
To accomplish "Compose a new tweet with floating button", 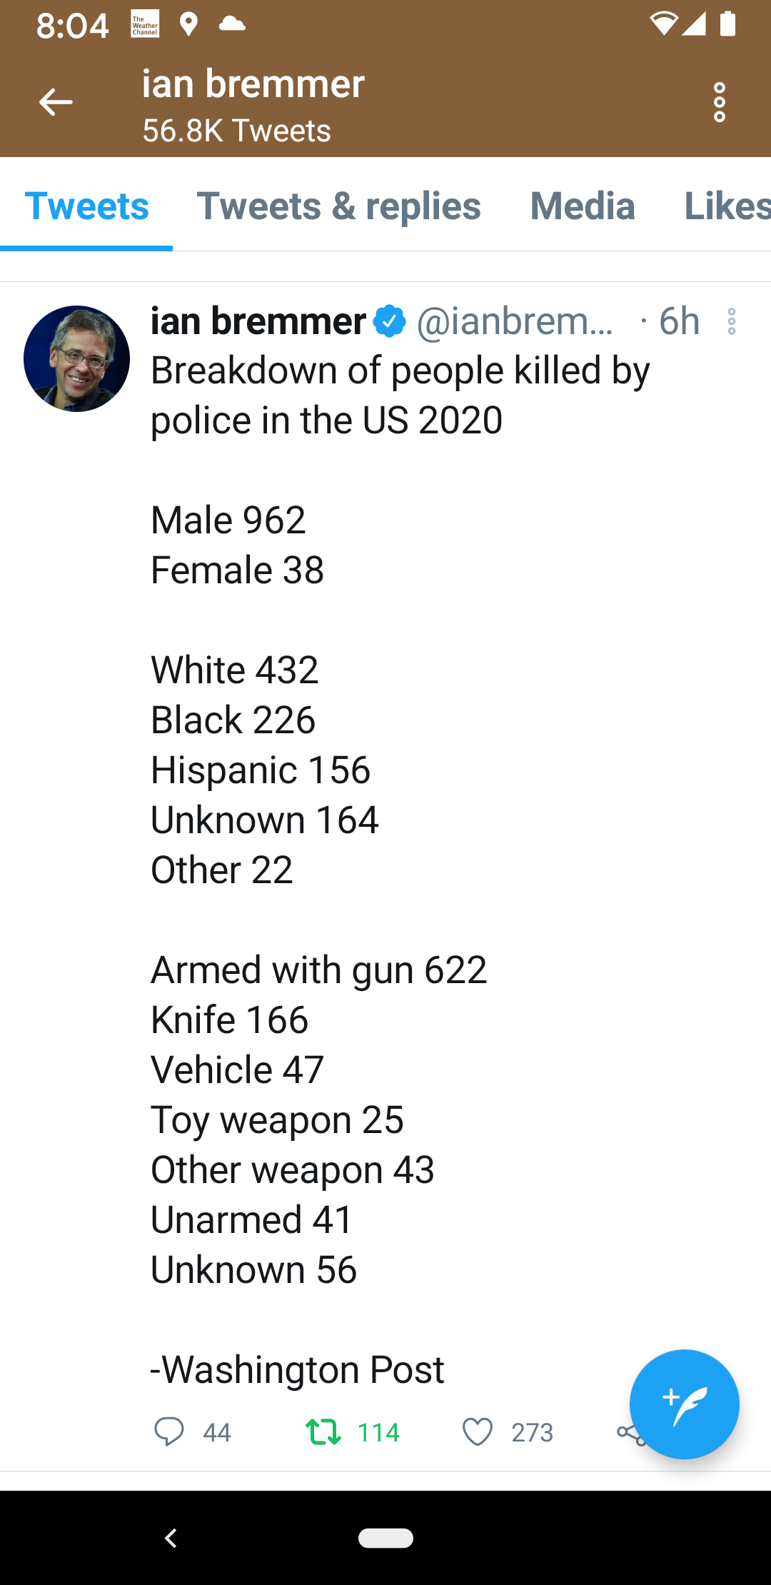I will [x=684, y=1404].
